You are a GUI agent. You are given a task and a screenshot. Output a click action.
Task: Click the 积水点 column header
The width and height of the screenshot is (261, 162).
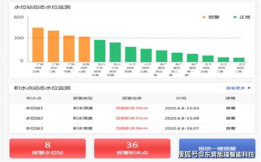click(34, 98)
